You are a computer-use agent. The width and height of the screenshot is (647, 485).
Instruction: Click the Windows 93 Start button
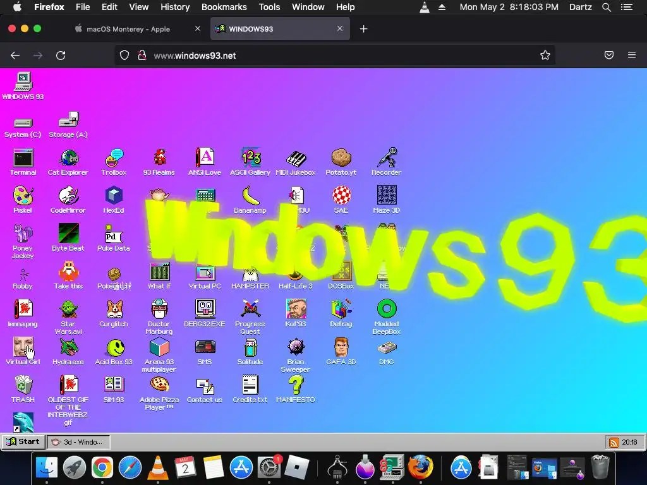[x=23, y=441]
